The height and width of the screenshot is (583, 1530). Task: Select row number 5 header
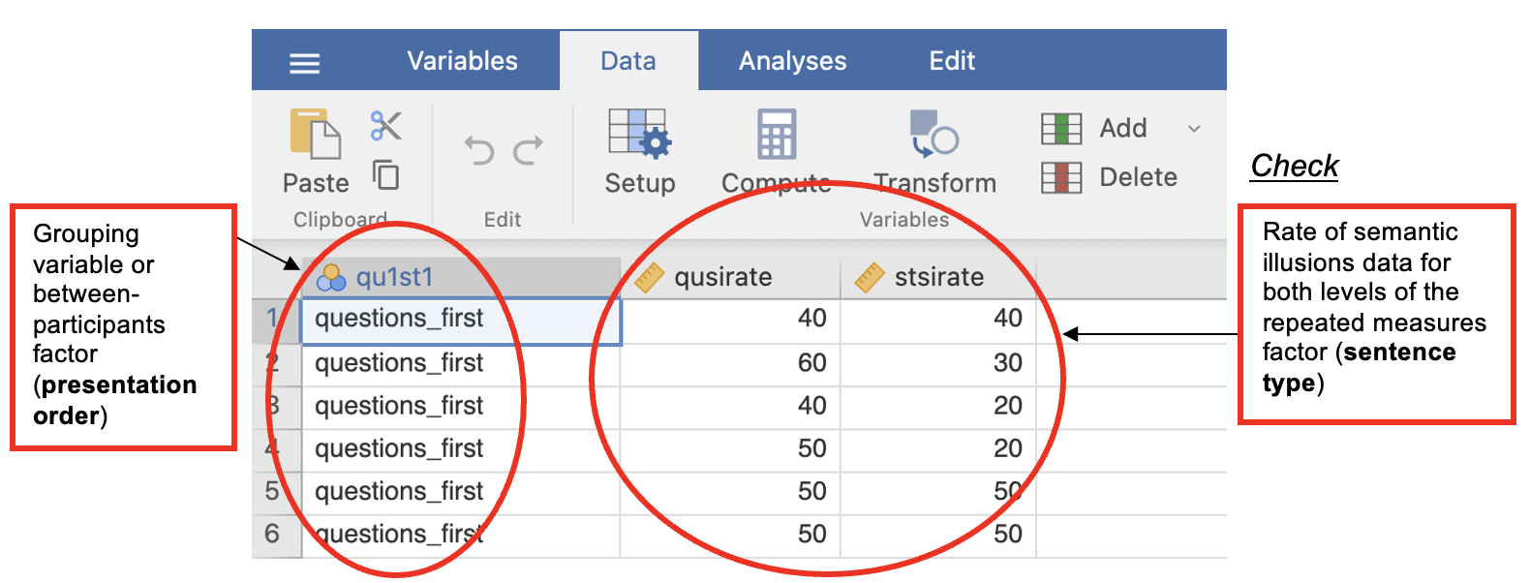click(x=273, y=491)
